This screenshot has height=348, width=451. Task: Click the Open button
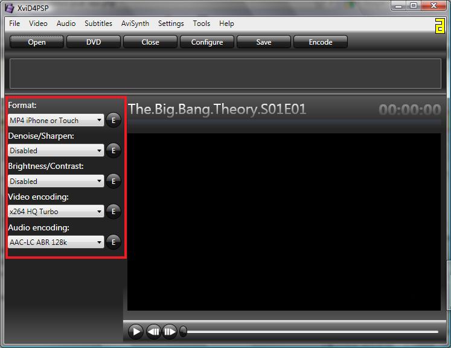tap(37, 42)
